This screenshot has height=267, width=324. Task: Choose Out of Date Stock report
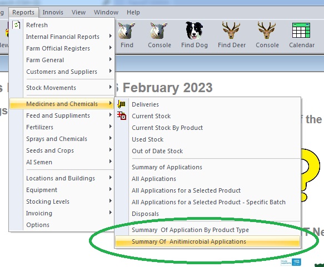(x=157, y=151)
